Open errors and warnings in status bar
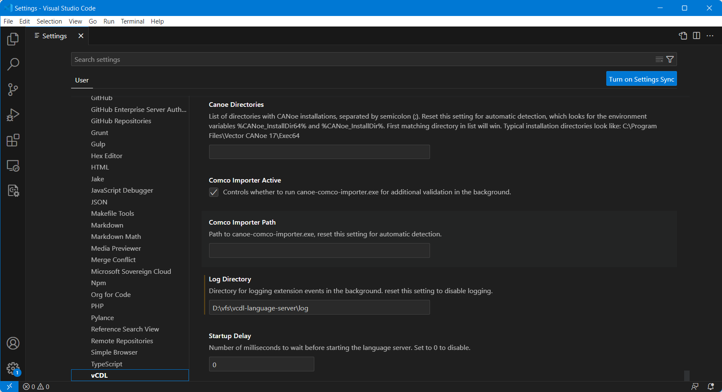 point(36,387)
